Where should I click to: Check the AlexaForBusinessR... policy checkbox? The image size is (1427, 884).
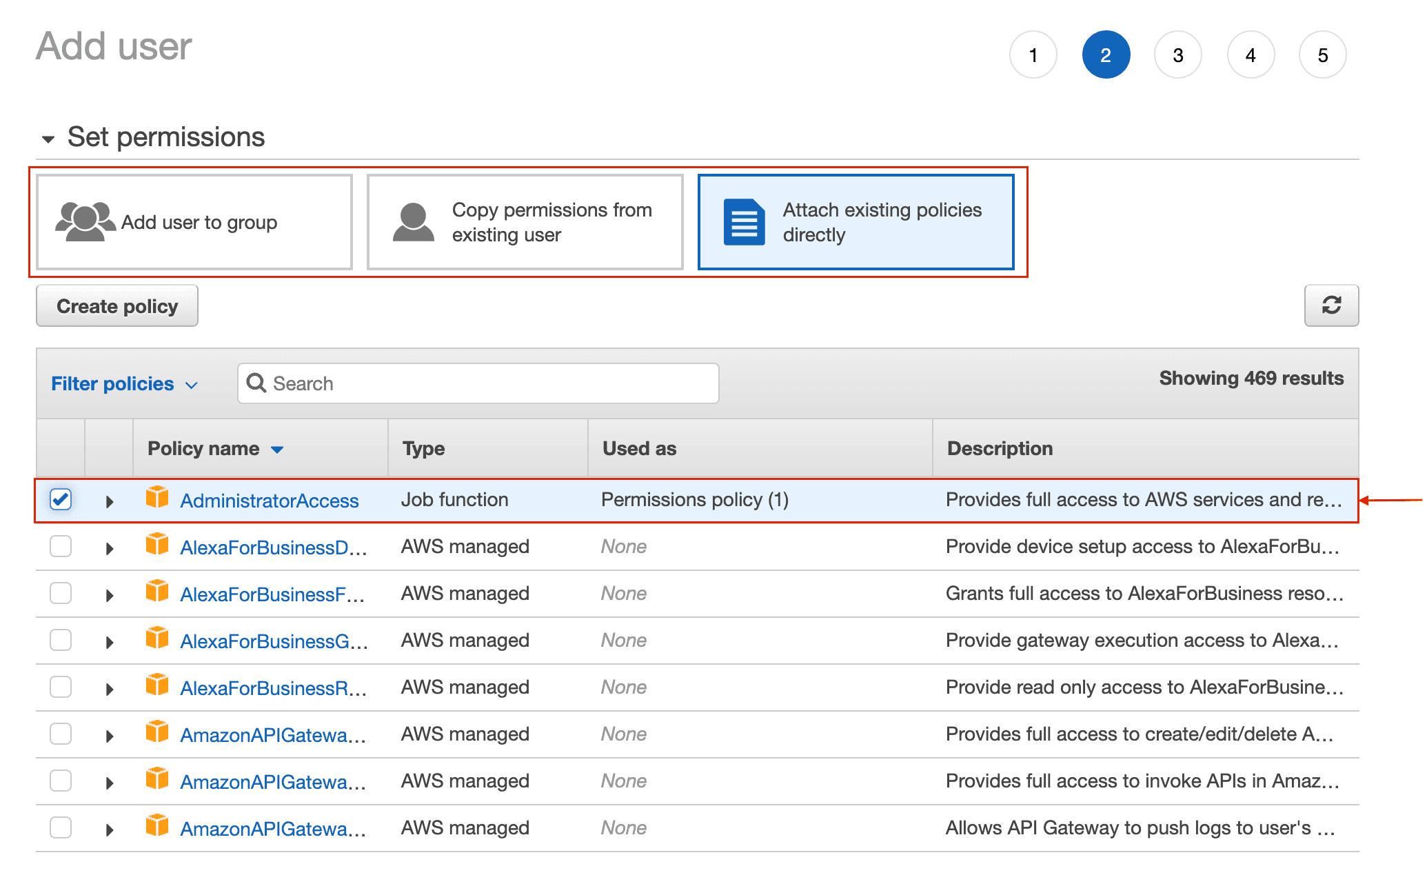tap(61, 687)
